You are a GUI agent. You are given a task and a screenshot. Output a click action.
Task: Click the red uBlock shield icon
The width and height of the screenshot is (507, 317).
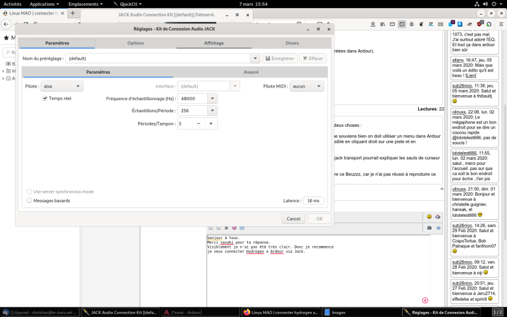480,23
